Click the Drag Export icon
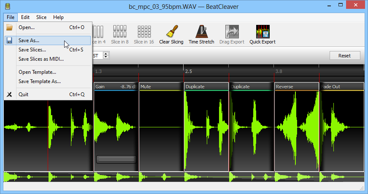 [232, 32]
